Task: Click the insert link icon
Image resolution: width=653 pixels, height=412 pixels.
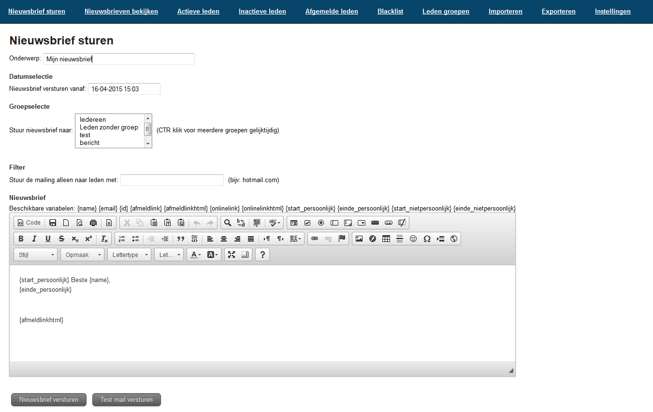Action: point(315,239)
